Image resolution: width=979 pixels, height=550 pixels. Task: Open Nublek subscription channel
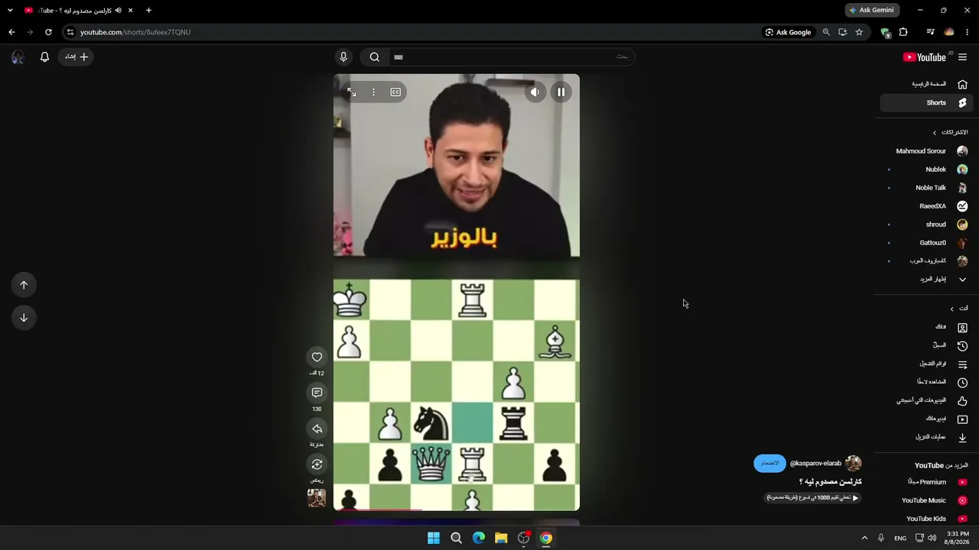(926, 170)
